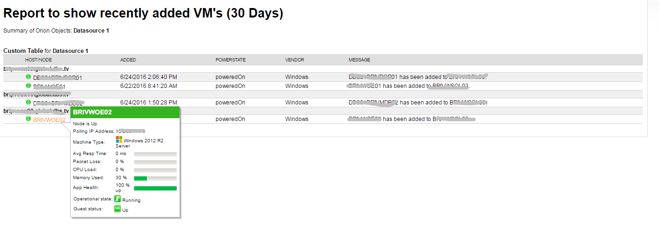Open the orange BRIVWOE02 node link

click(49, 120)
